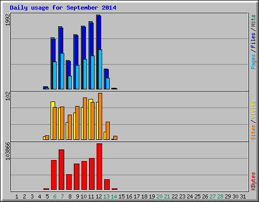Click day label 3 on the axis
This screenshot has width=259, height=202.
[x=32, y=196]
